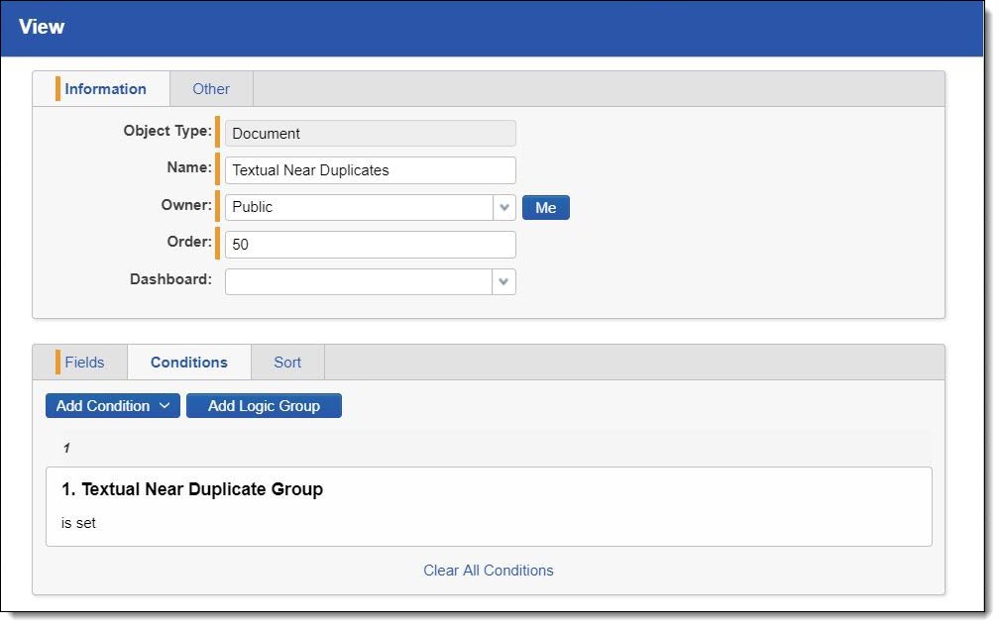Image resolution: width=1000 pixels, height=627 pixels.
Task: Open the Fields tab
Action: click(x=84, y=363)
